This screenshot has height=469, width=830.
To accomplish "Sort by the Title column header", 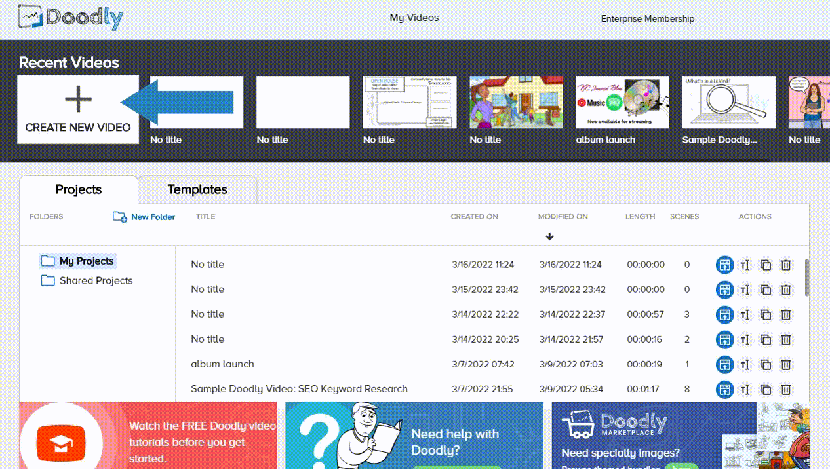I will pyautogui.click(x=205, y=217).
